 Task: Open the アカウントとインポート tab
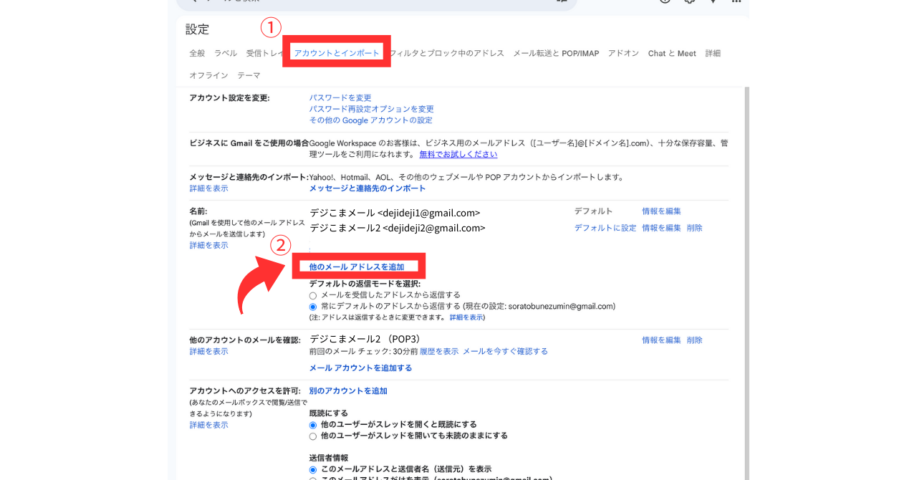point(337,53)
